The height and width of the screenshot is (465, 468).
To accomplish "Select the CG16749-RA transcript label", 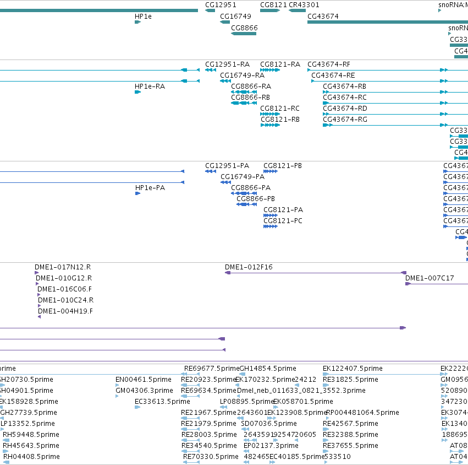I will tap(242, 75).
